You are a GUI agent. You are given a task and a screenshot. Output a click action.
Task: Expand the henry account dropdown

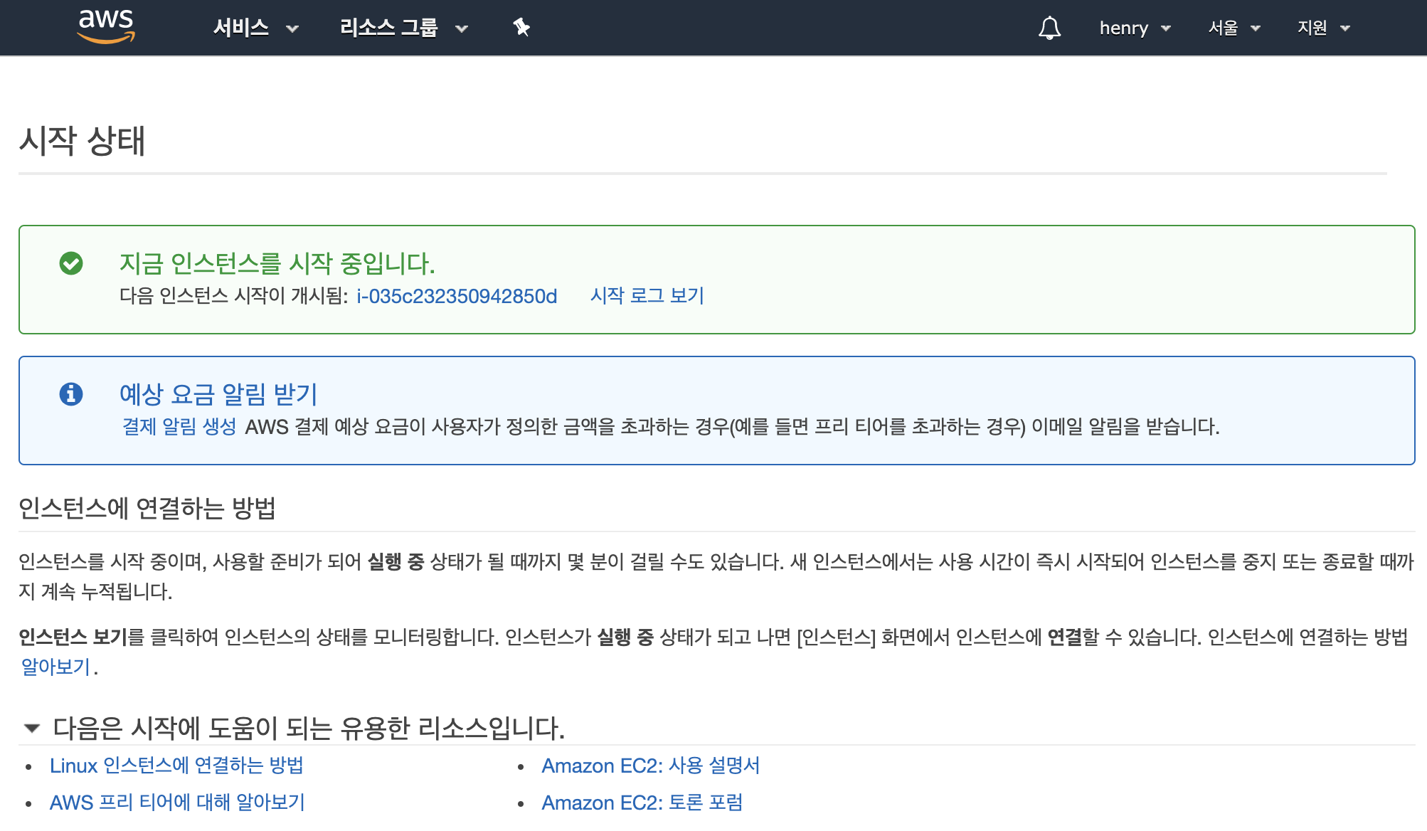pos(1135,28)
